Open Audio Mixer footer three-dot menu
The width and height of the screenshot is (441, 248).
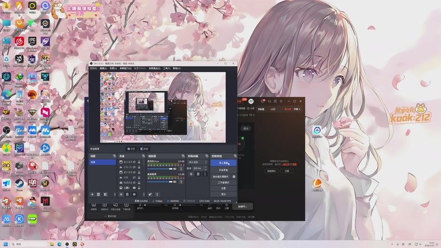point(157,195)
